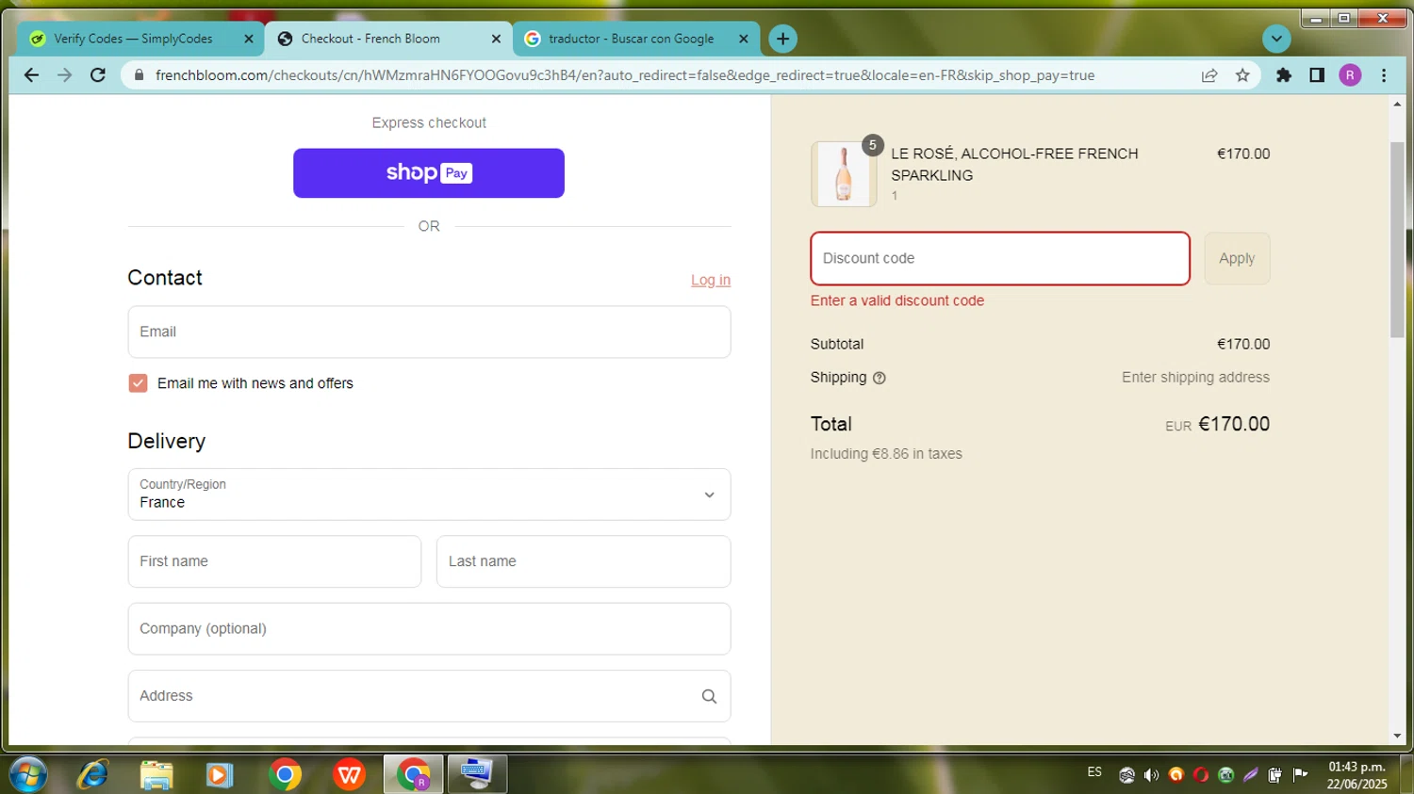Click the Le Rosé product thumbnail

pos(844,174)
